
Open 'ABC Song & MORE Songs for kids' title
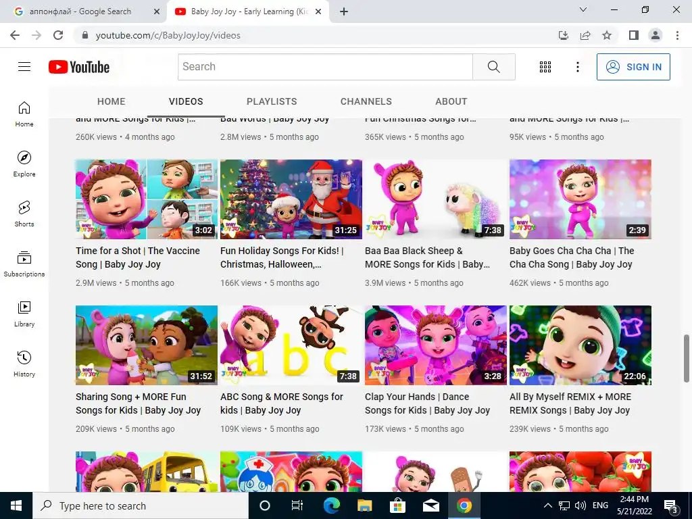(282, 403)
